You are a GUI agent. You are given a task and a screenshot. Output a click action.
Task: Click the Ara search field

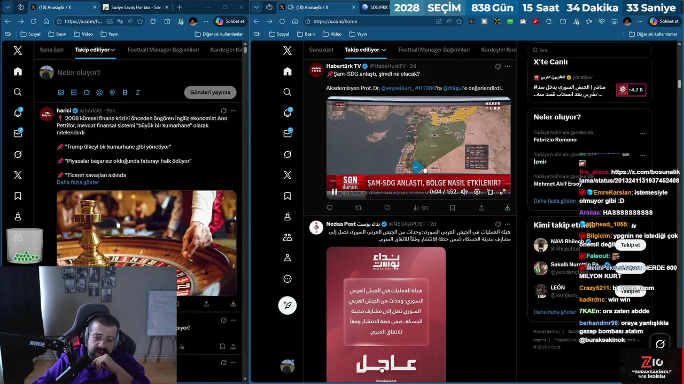(589, 50)
